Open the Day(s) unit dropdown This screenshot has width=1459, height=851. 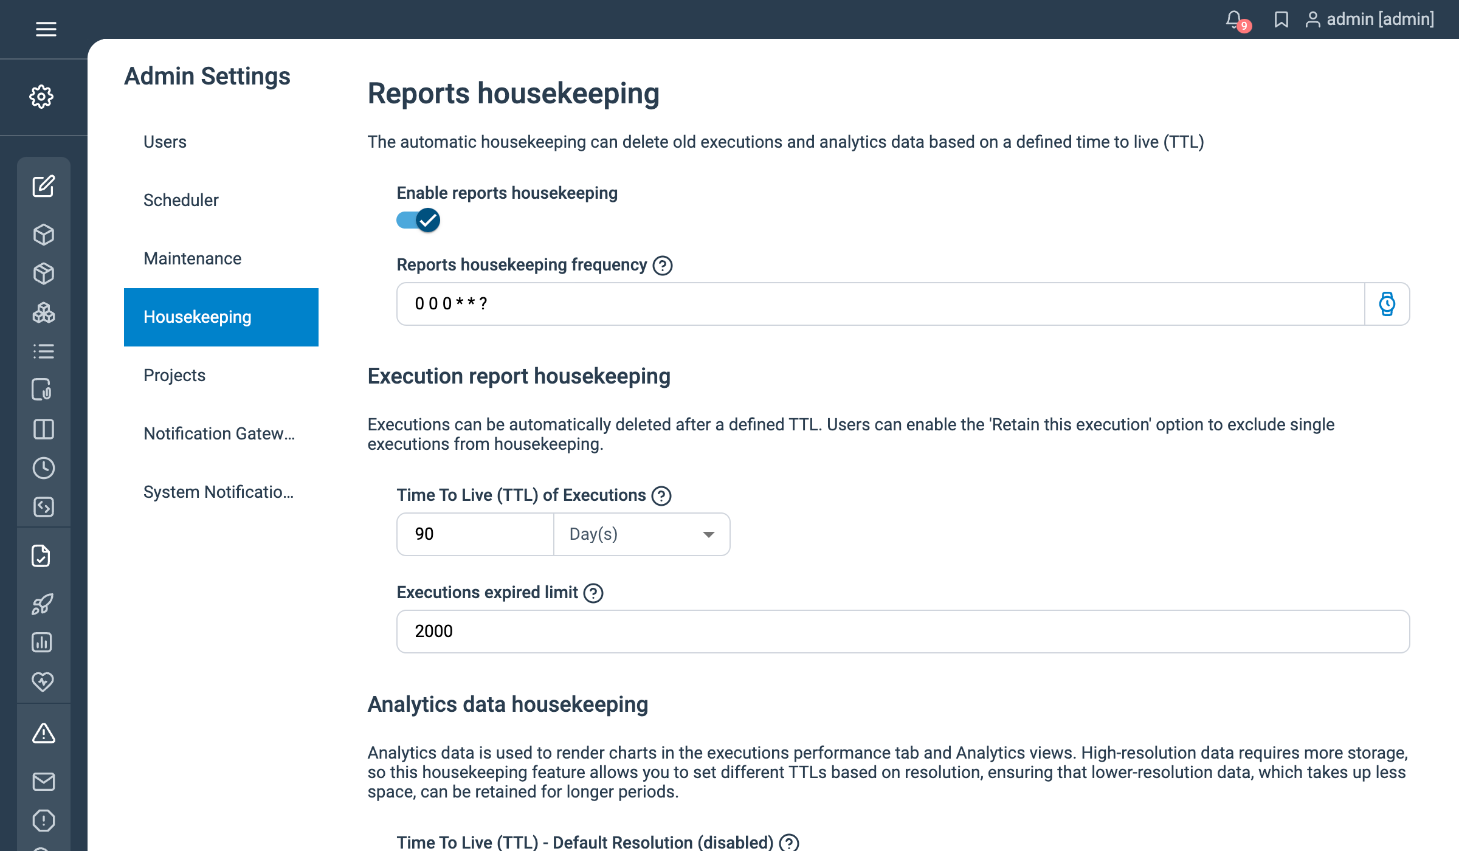[641, 534]
